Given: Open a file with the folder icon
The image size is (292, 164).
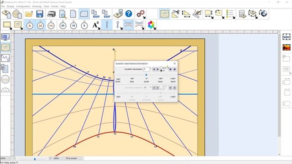Looking at the screenshot, I should [x=29, y=14].
